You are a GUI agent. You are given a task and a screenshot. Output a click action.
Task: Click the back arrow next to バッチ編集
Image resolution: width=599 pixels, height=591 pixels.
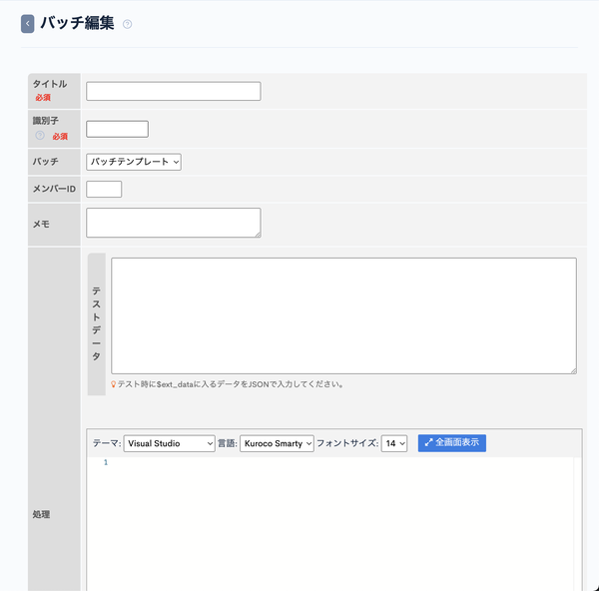(x=27, y=24)
